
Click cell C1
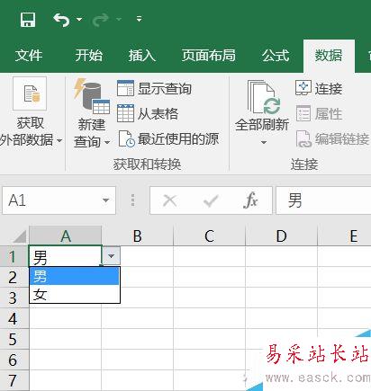tap(210, 256)
